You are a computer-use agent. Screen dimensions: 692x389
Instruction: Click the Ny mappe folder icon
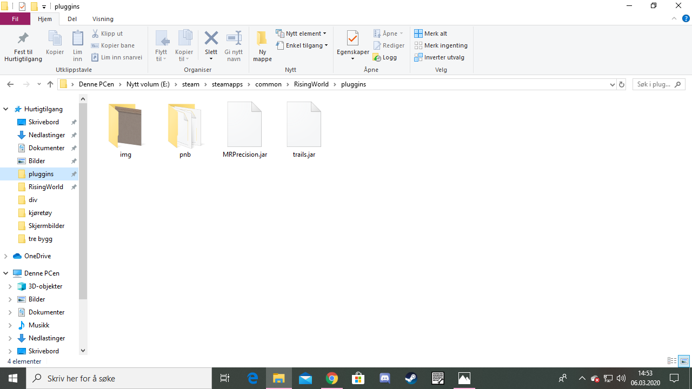[x=262, y=39]
